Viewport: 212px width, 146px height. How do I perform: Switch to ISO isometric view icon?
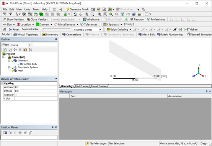click(x=122, y=14)
